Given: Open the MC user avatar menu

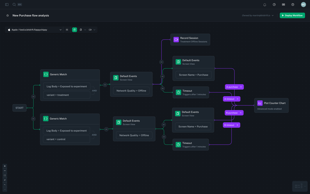Looking at the screenshot, I should point(303,5).
